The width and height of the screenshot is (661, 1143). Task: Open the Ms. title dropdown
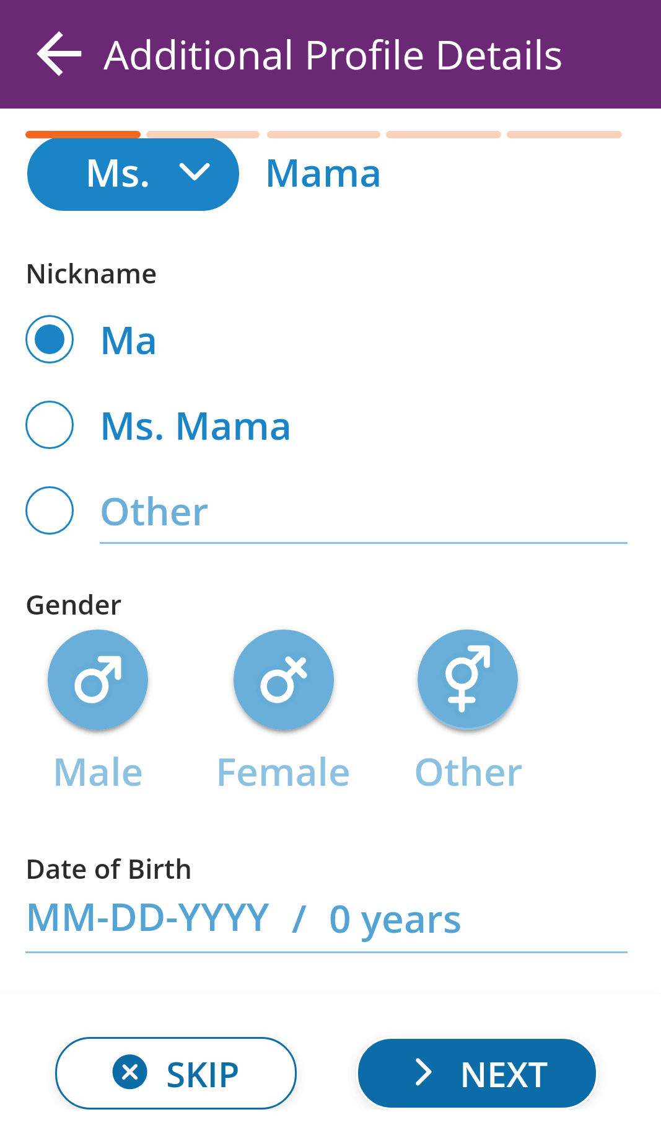133,174
